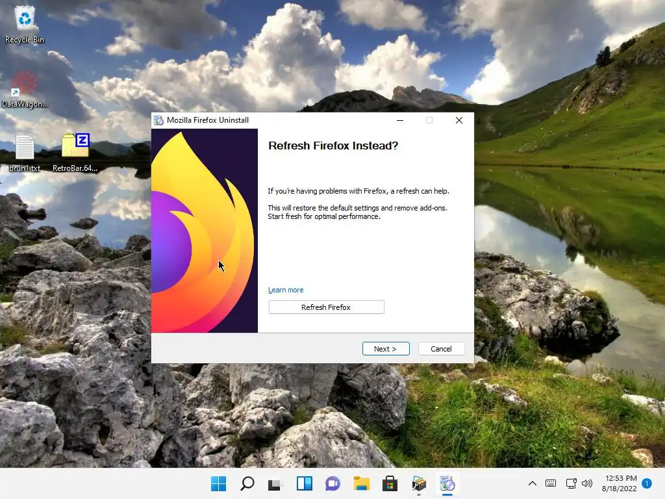Open the volume tray icon
Screen dimensions: 665x499
tap(587, 483)
